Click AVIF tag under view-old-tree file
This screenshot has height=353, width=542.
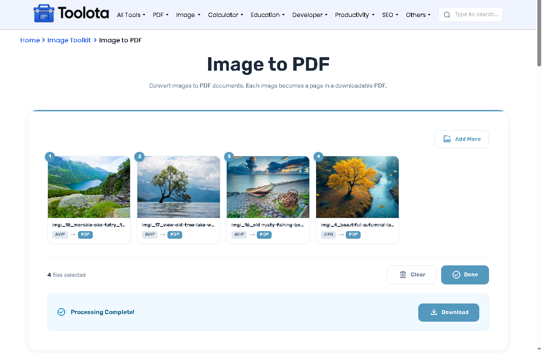pos(150,234)
